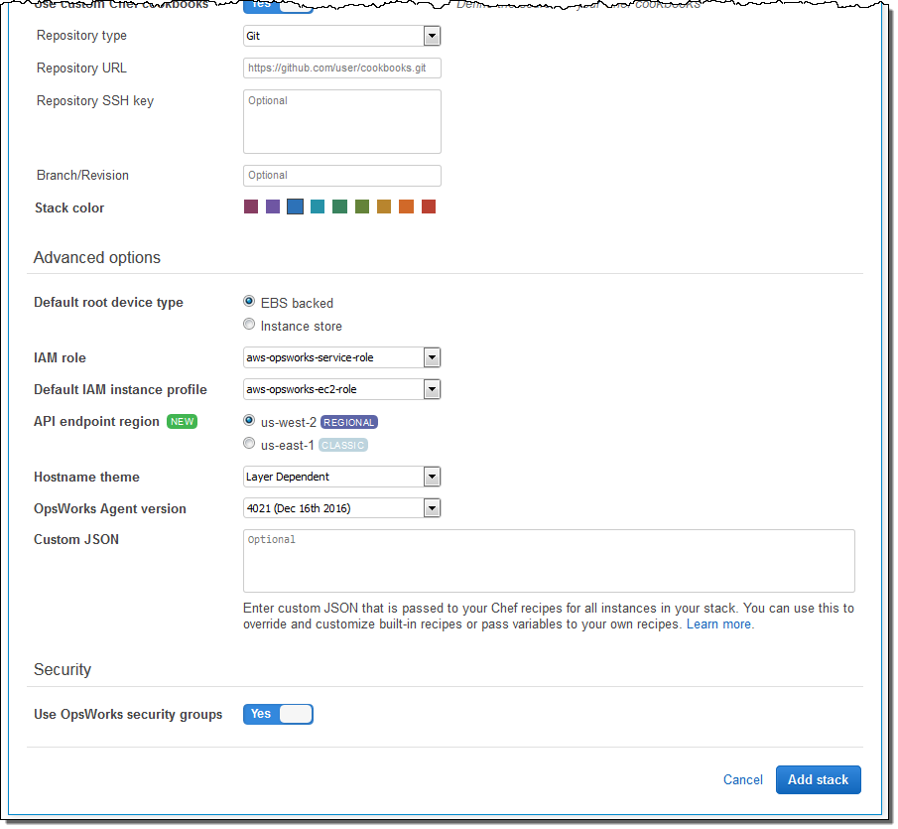Click the Custom JSON text area
Screen dimensions: 898x829
point(549,561)
